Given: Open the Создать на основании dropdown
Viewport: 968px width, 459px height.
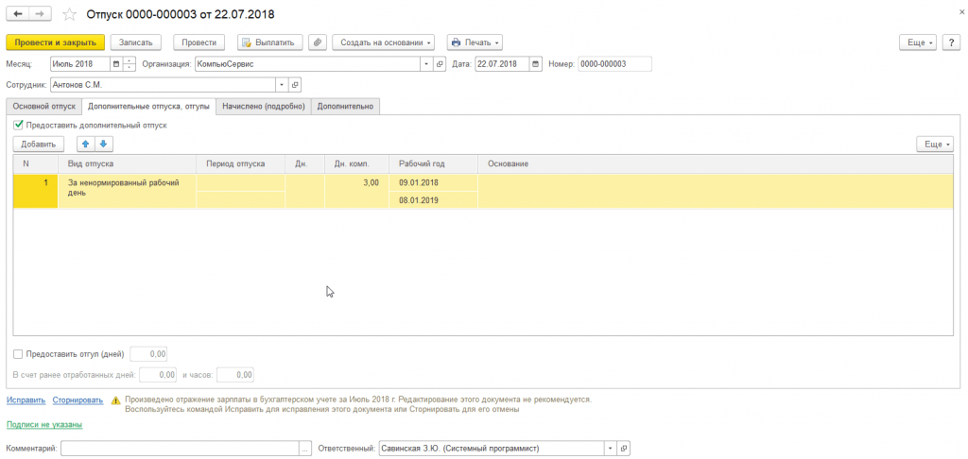Looking at the screenshot, I should pyautogui.click(x=384, y=42).
